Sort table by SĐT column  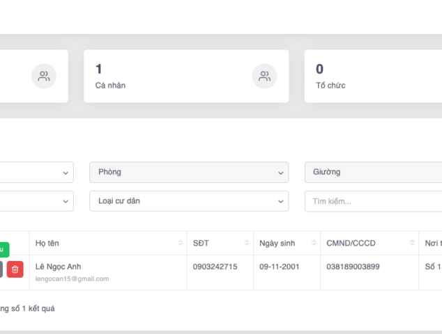tap(247, 243)
